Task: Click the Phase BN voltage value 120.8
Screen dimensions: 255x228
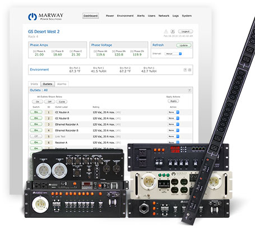Action: [x=119, y=54]
